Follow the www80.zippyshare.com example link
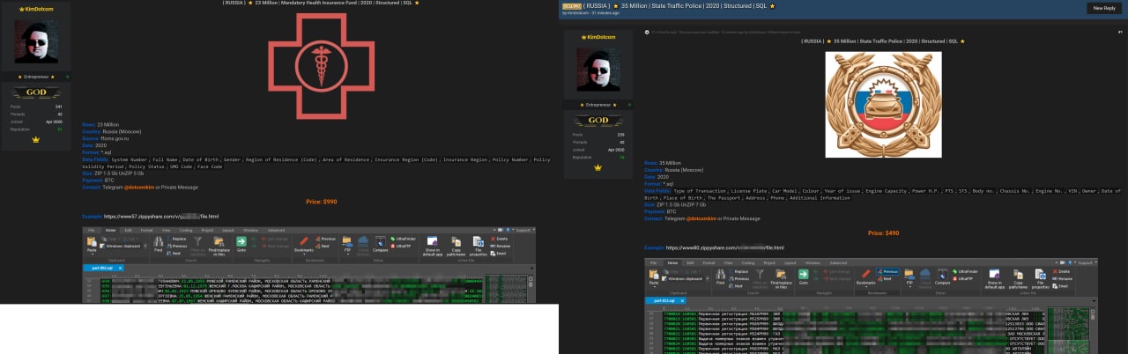This screenshot has width=1128, height=354. [x=724, y=247]
